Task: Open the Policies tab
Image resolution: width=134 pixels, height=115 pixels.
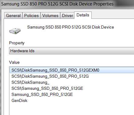Action: tap(31, 15)
